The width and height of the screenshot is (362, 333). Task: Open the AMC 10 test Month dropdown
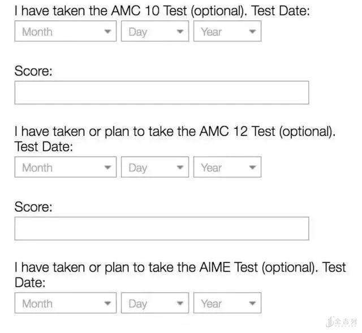(x=65, y=32)
